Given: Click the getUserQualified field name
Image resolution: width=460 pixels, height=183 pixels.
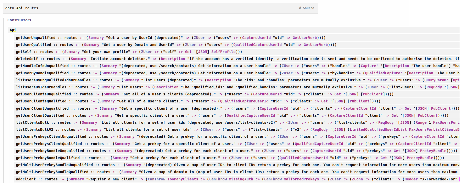Looking at the screenshot, I should pos(34,45).
